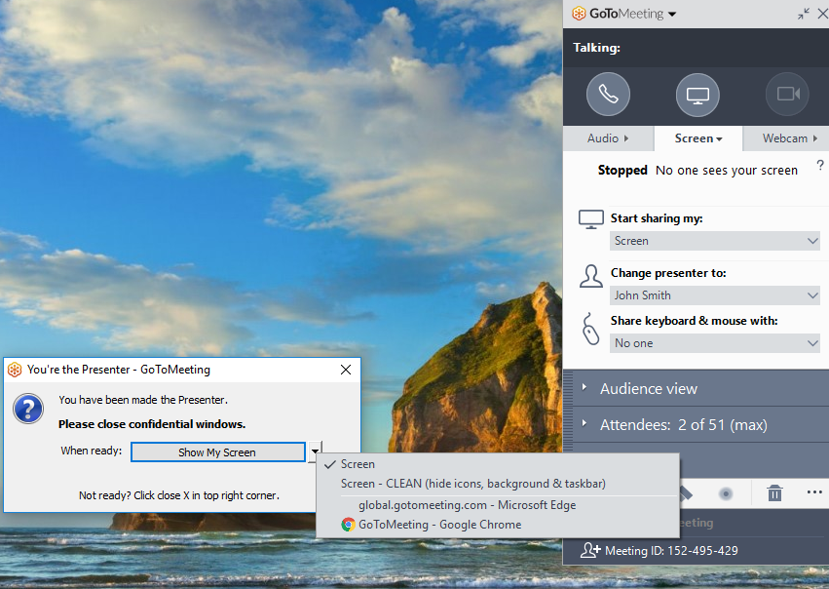This screenshot has height=589, width=829.
Task: Click the Talking: label bar
Action: point(696,48)
